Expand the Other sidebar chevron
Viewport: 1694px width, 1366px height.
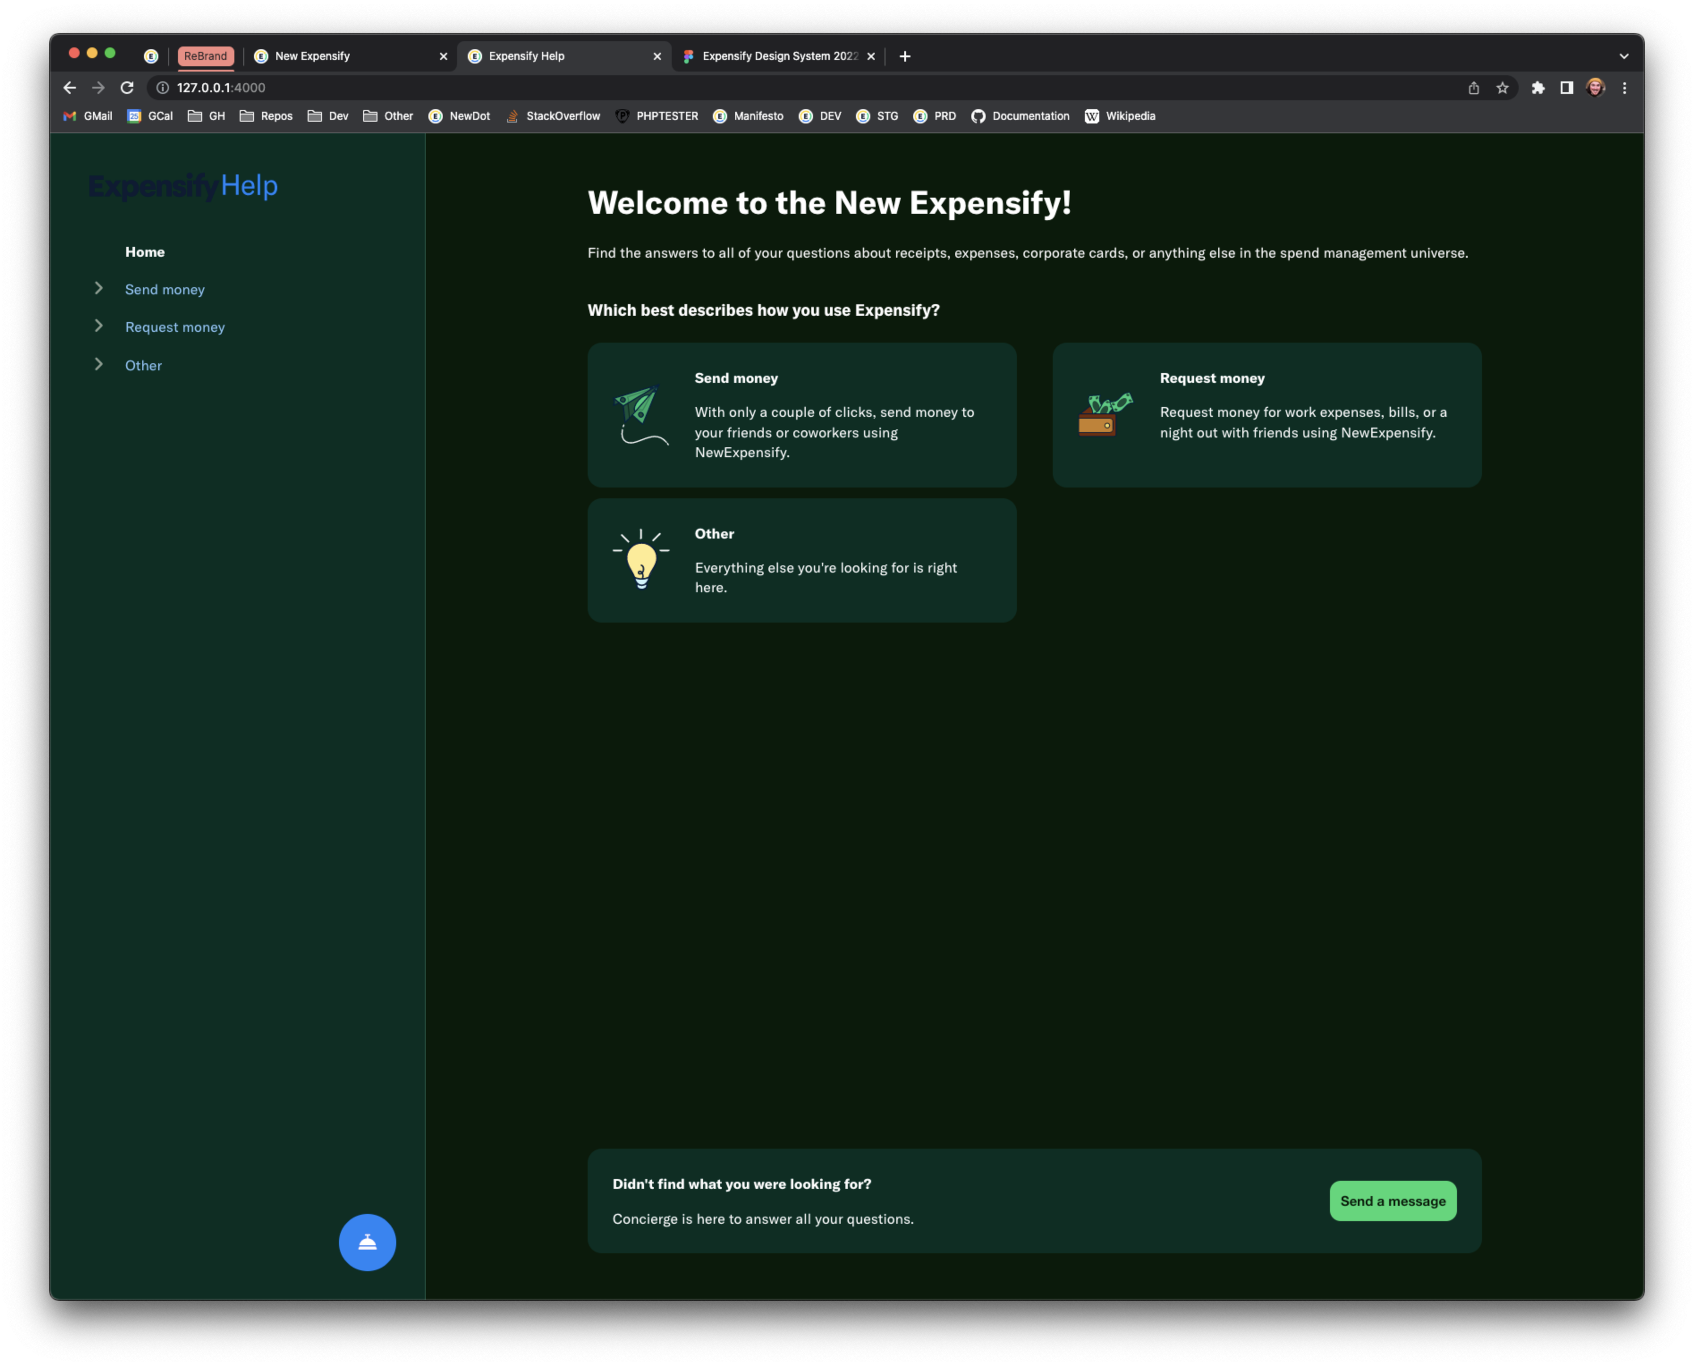[x=98, y=364]
